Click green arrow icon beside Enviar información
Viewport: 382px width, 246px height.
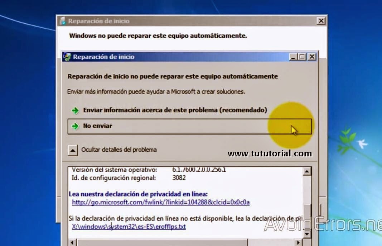click(75, 110)
